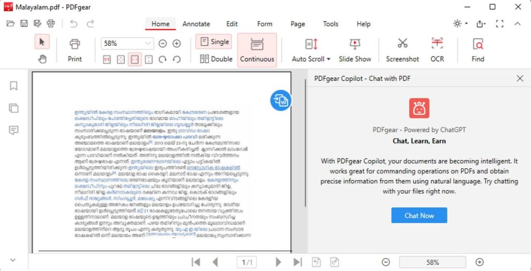Click the Chat Now button
531x271 pixels.
pos(419,216)
